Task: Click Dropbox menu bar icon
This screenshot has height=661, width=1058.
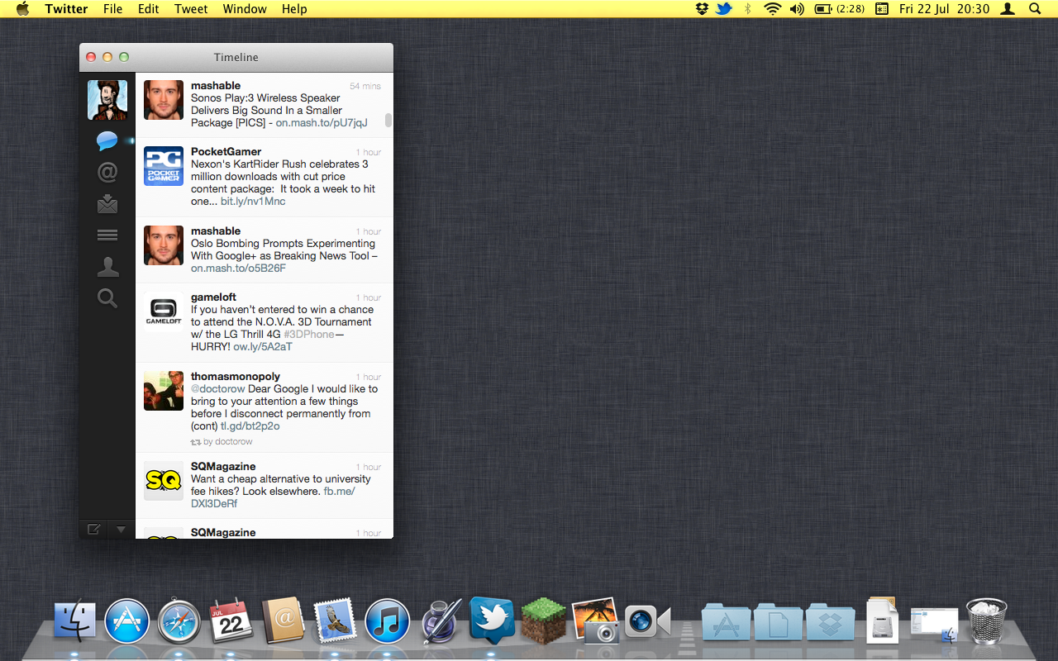Action: [x=702, y=9]
